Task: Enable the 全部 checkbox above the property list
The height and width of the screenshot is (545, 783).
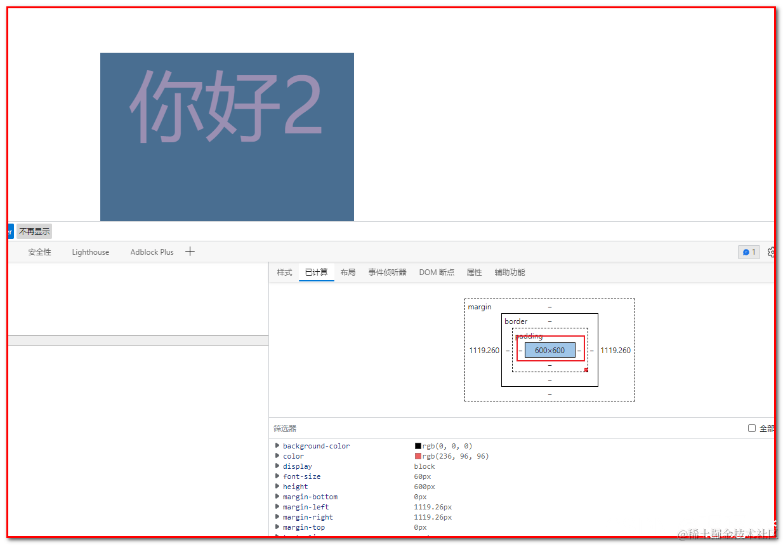Action: pos(752,427)
